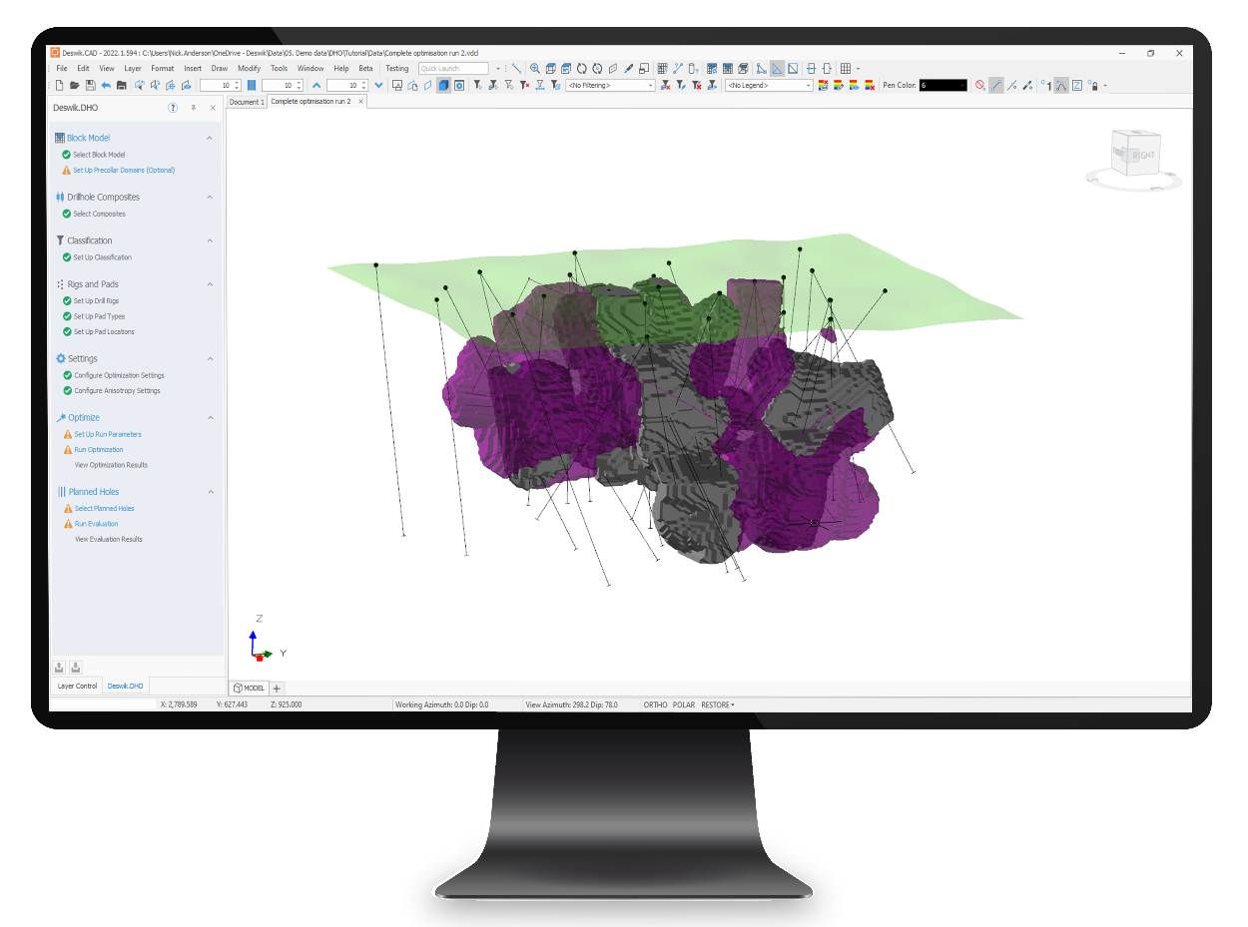Screen dimensions: 1248x927
Task: Click the no-symbol snap icon beside Pen Color
Action: click(980, 86)
